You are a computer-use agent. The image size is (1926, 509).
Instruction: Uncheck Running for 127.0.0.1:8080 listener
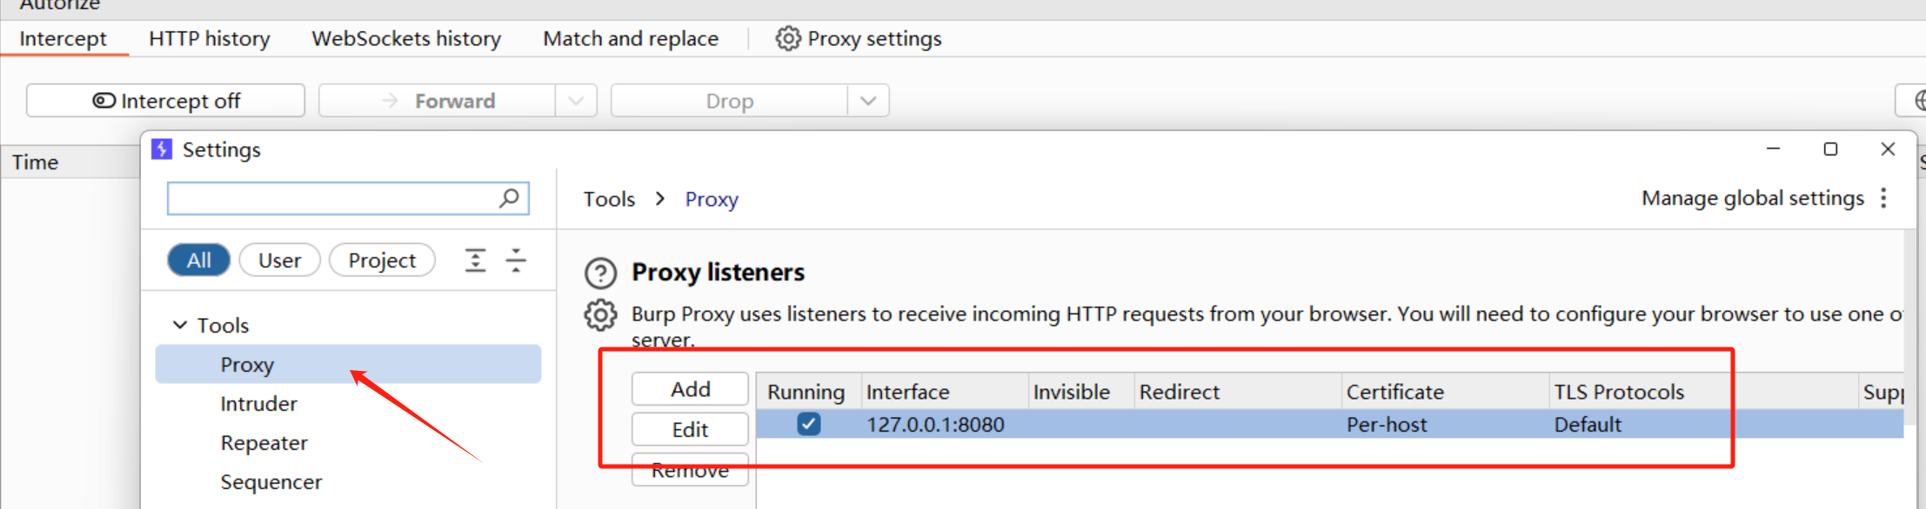pyautogui.click(x=809, y=424)
